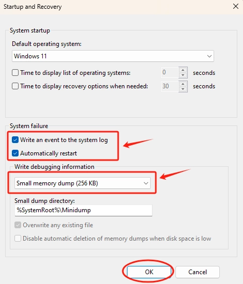243x284 pixels.
Task: Check Disable automatic deletion of memory dumps
Action: [x=18, y=239]
